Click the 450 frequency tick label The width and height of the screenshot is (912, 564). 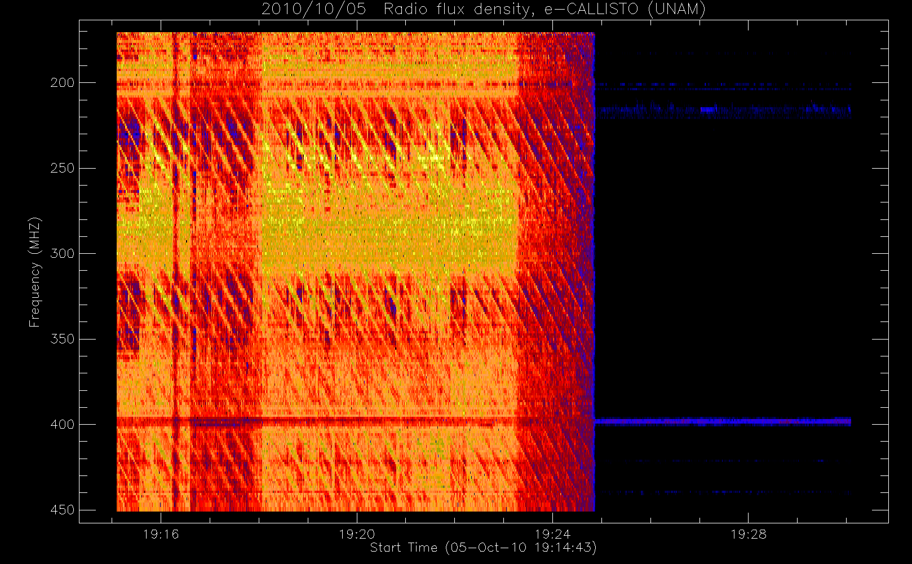point(62,510)
